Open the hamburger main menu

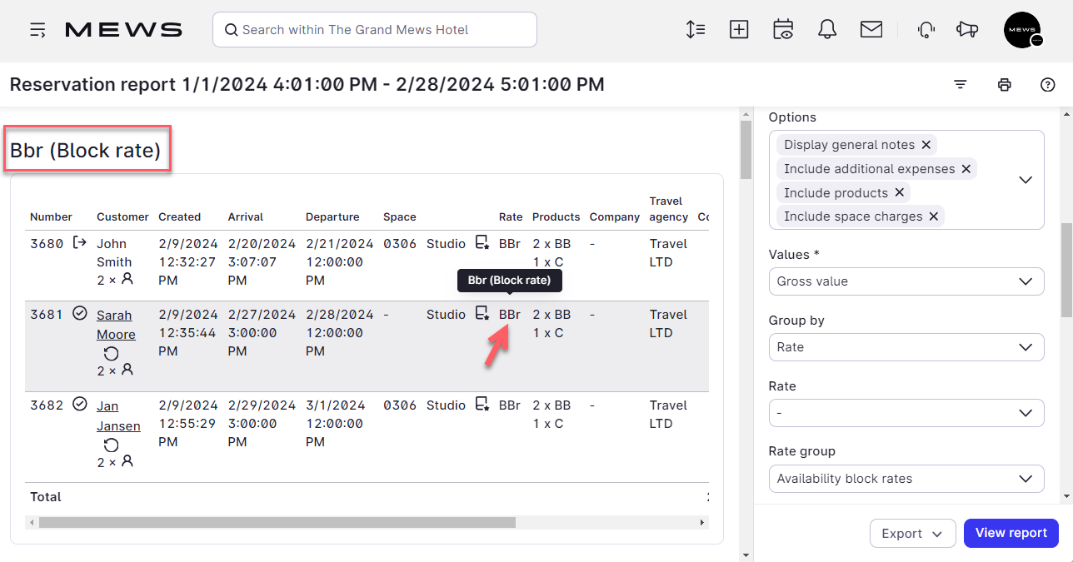point(37,30)
